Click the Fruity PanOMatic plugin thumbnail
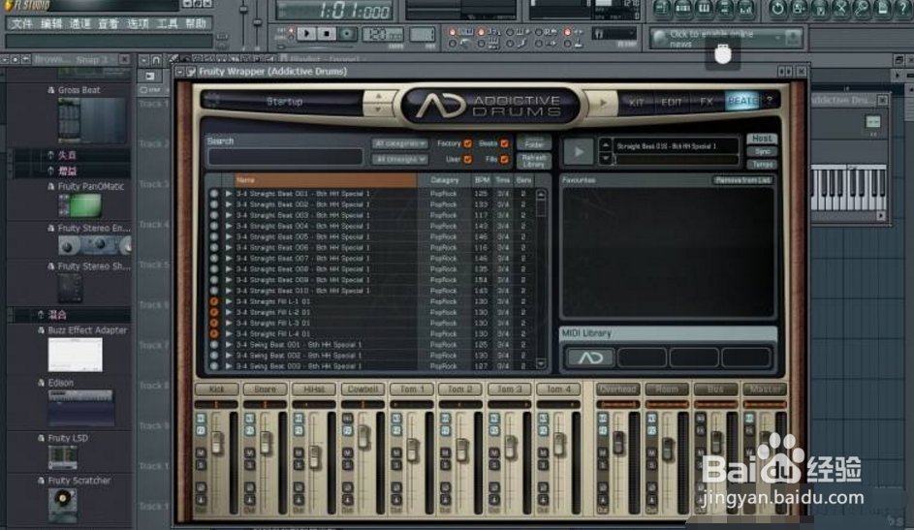 [79, 205]
